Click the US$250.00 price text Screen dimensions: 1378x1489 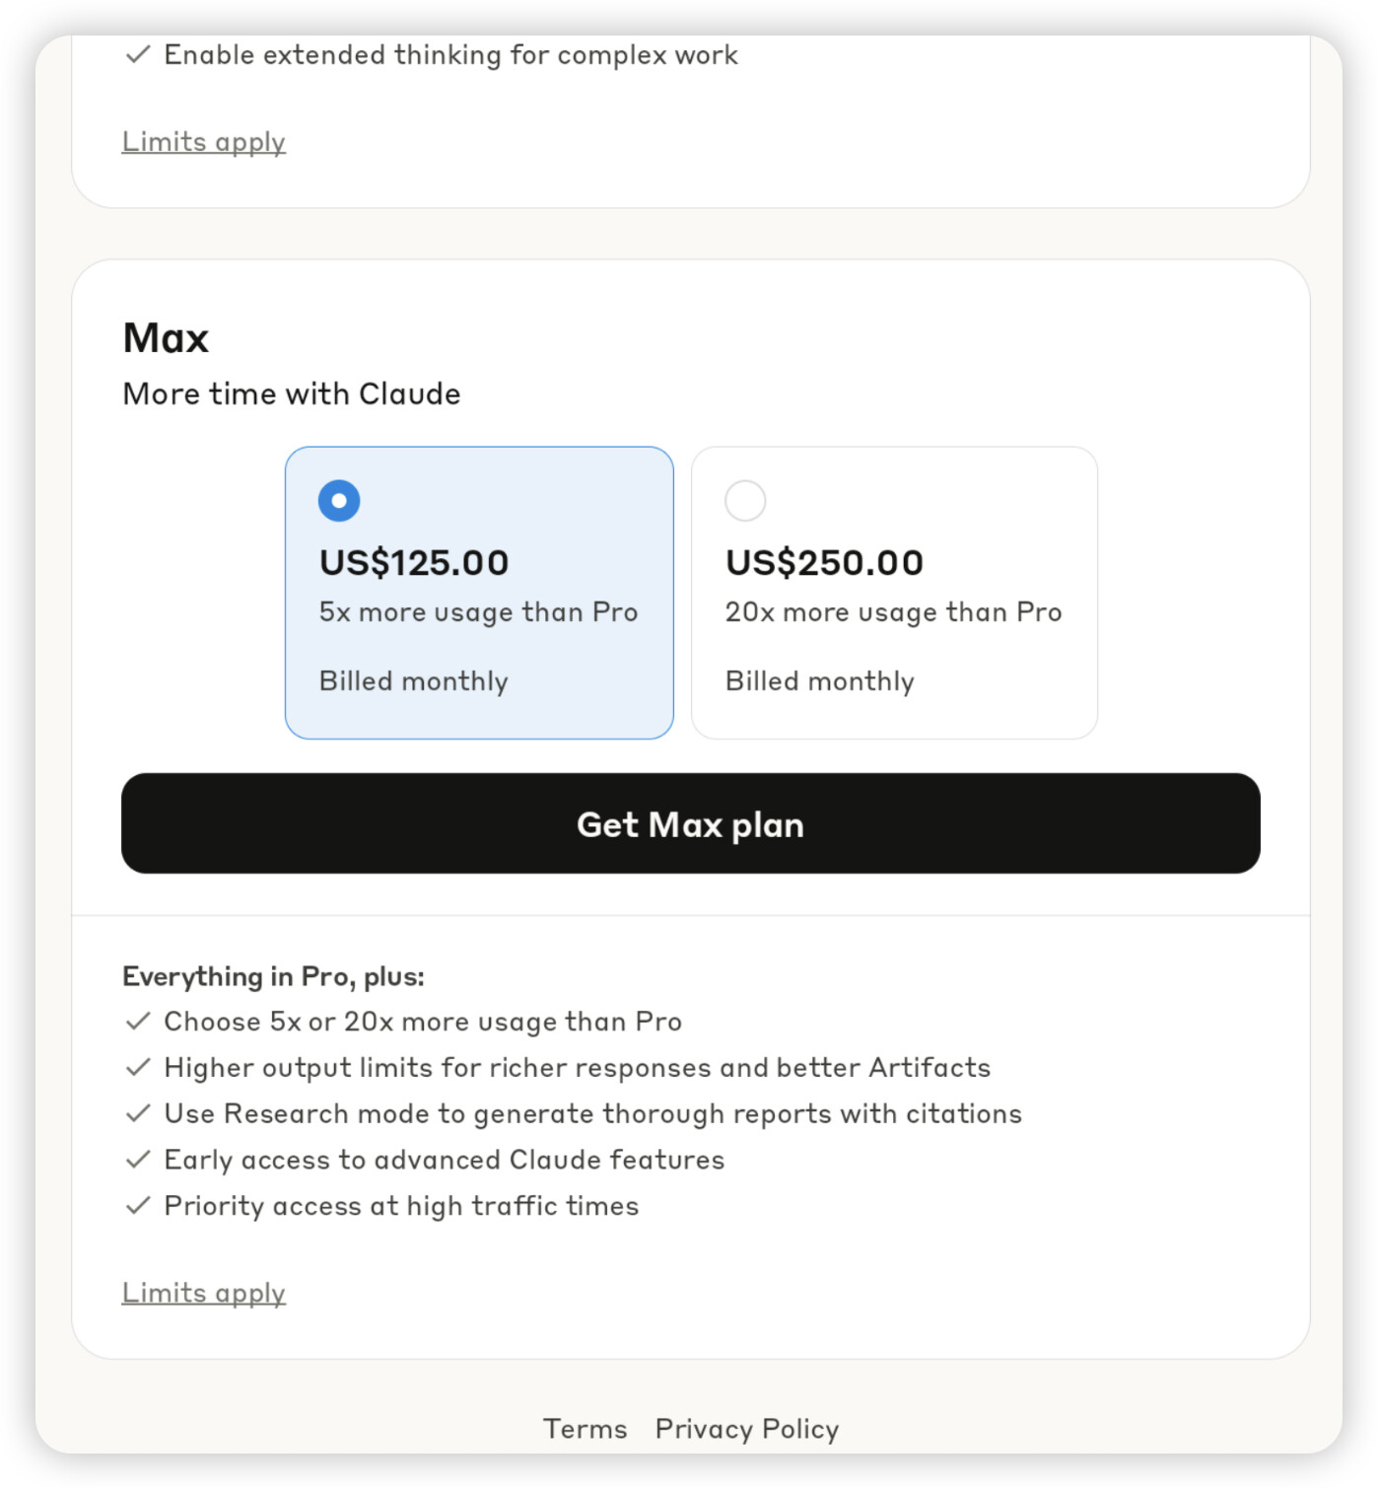(824, 562)
